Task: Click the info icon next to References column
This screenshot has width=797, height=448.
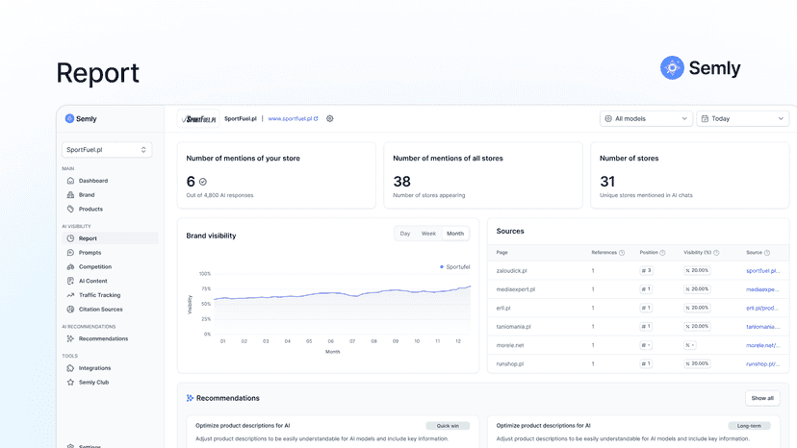Action: click(x=622, y=253)
